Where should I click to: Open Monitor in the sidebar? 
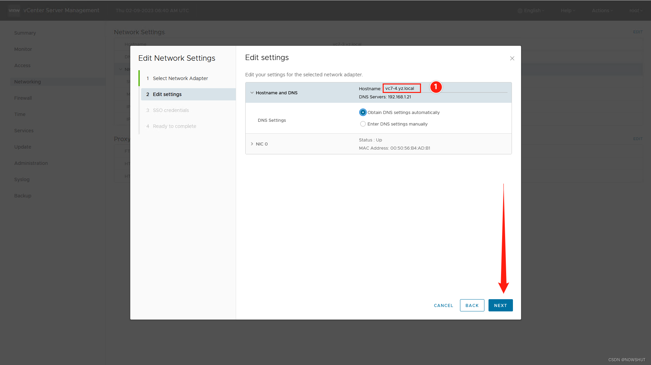23,49
